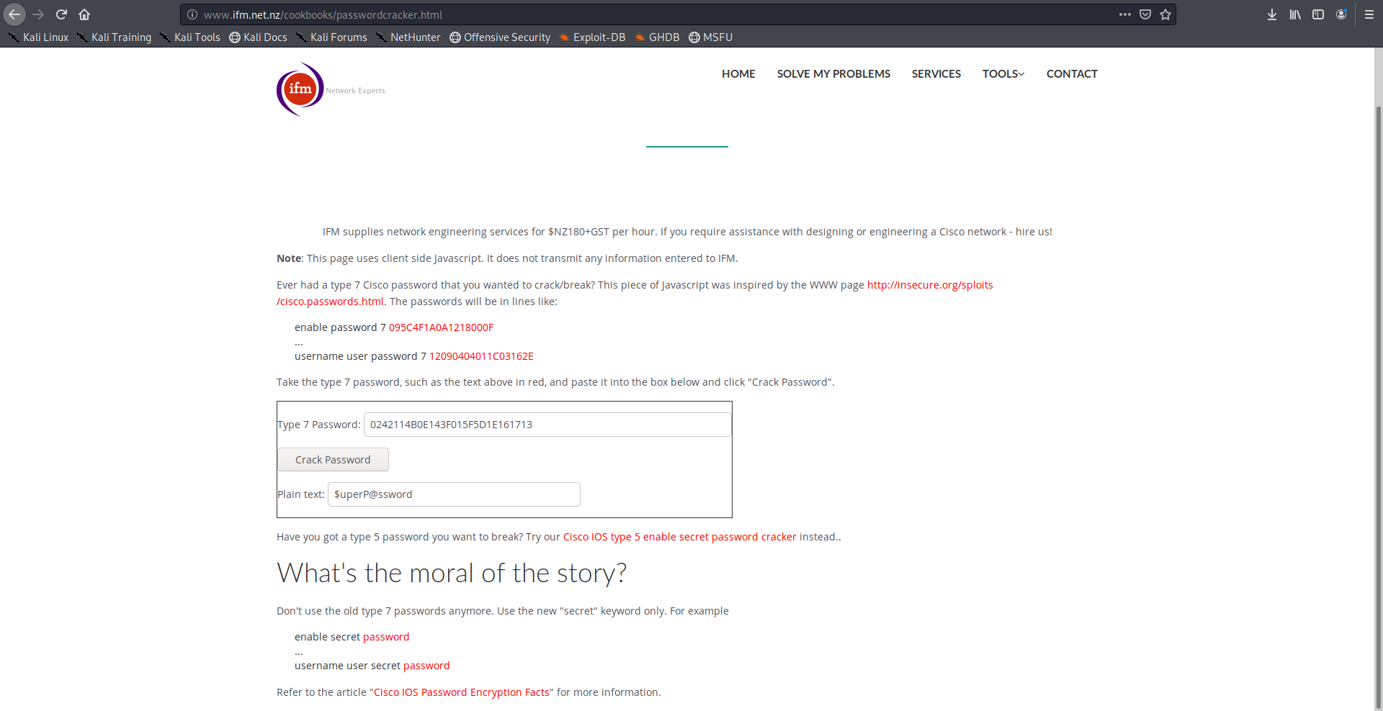This screenshot has height=711, width=1383.
Task: Expand the TOOLS navigation dropdown
Action: [1003, 73]
